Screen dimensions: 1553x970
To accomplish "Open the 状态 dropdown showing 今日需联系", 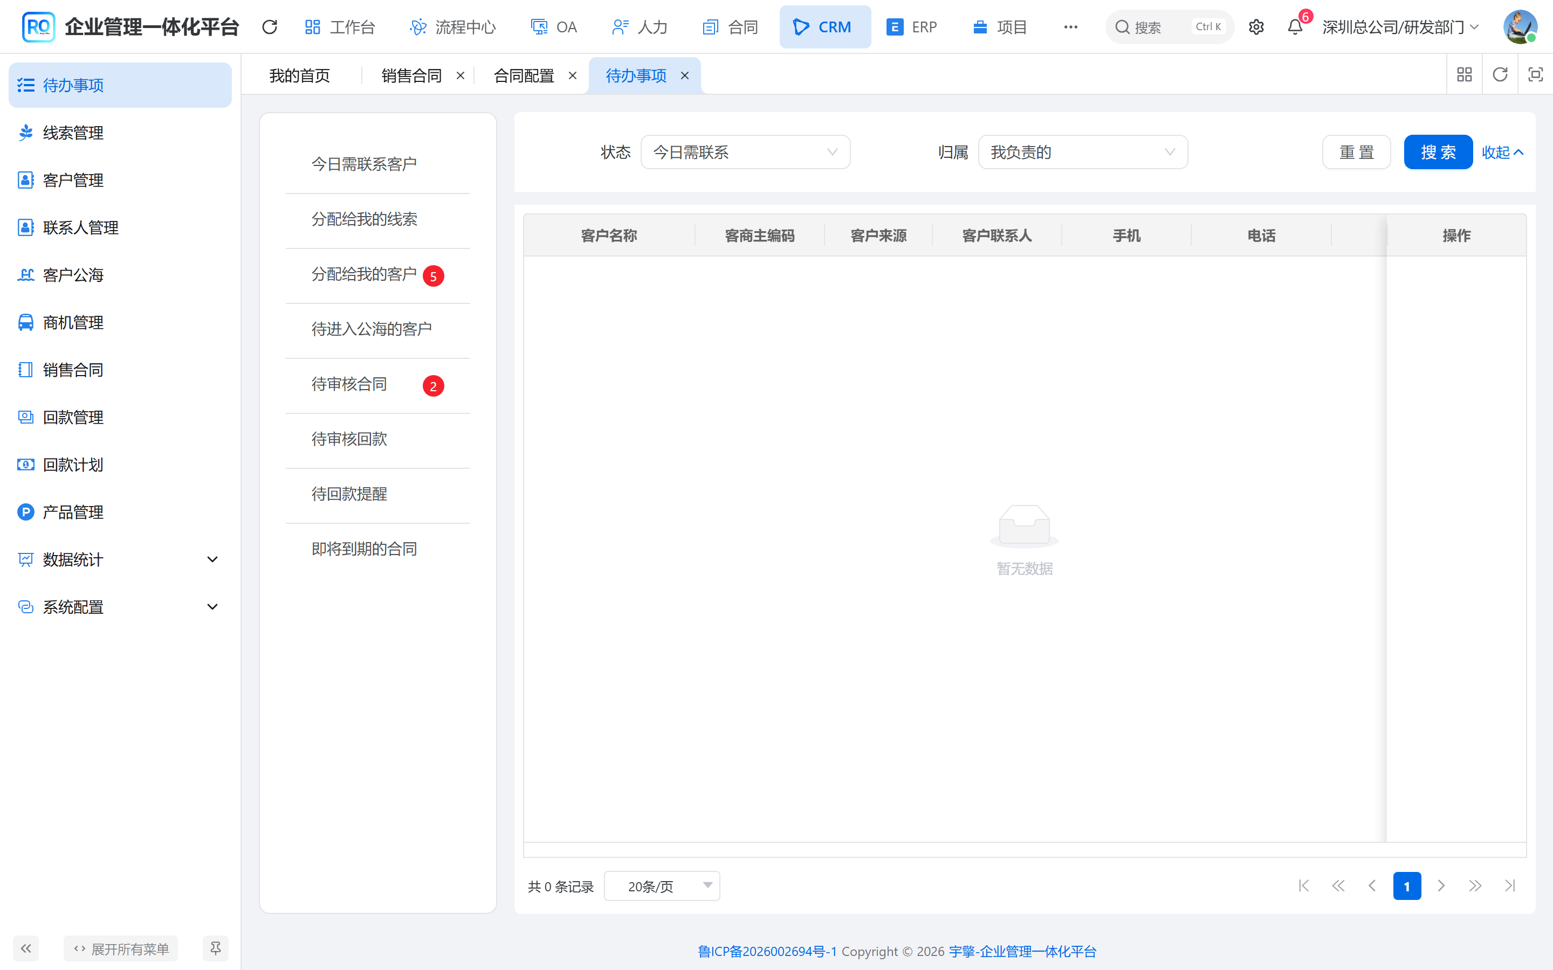I will [745, 152].
